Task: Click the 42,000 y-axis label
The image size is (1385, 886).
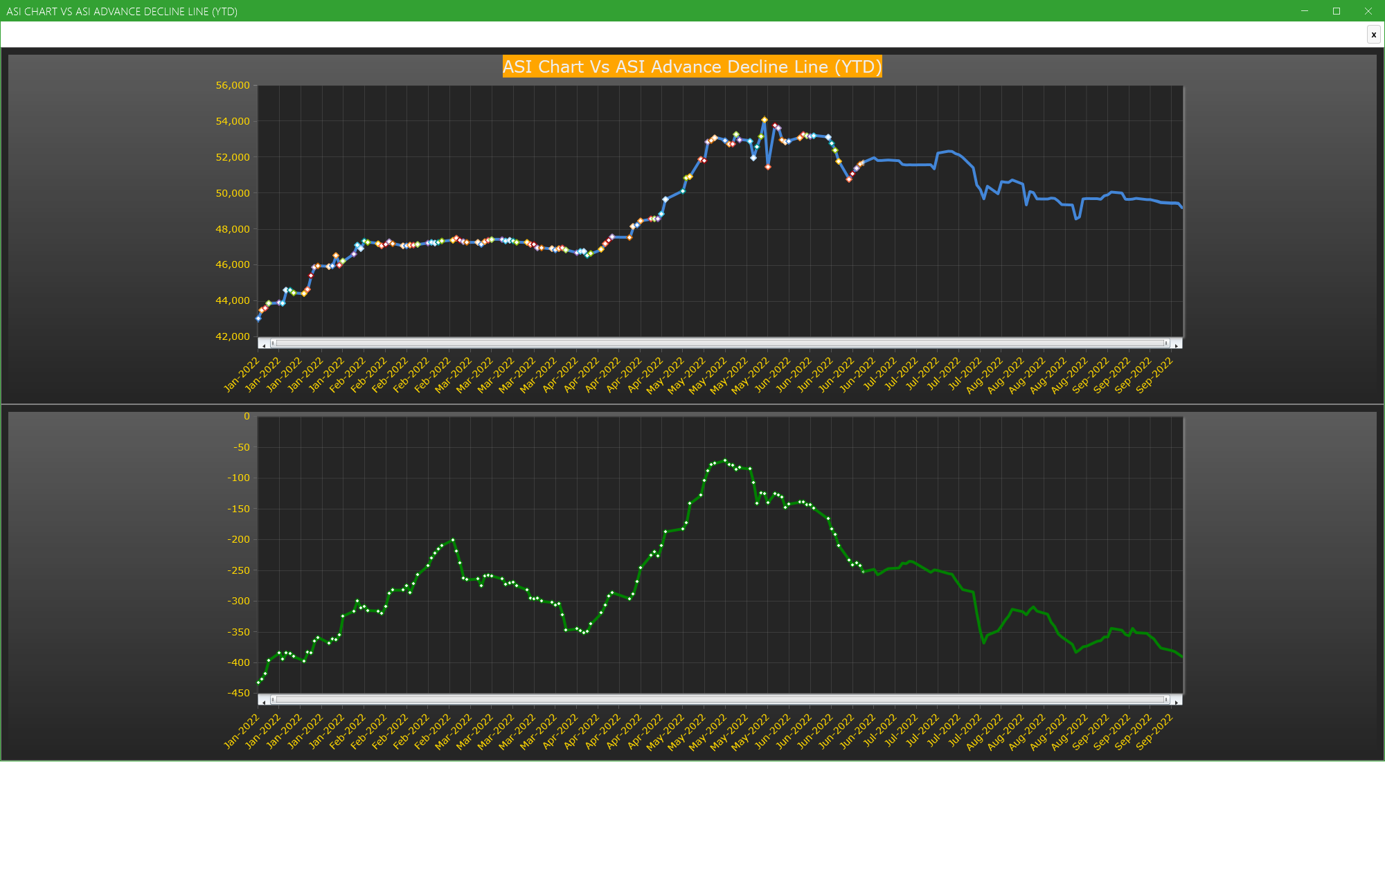Action: click(233, 336)
